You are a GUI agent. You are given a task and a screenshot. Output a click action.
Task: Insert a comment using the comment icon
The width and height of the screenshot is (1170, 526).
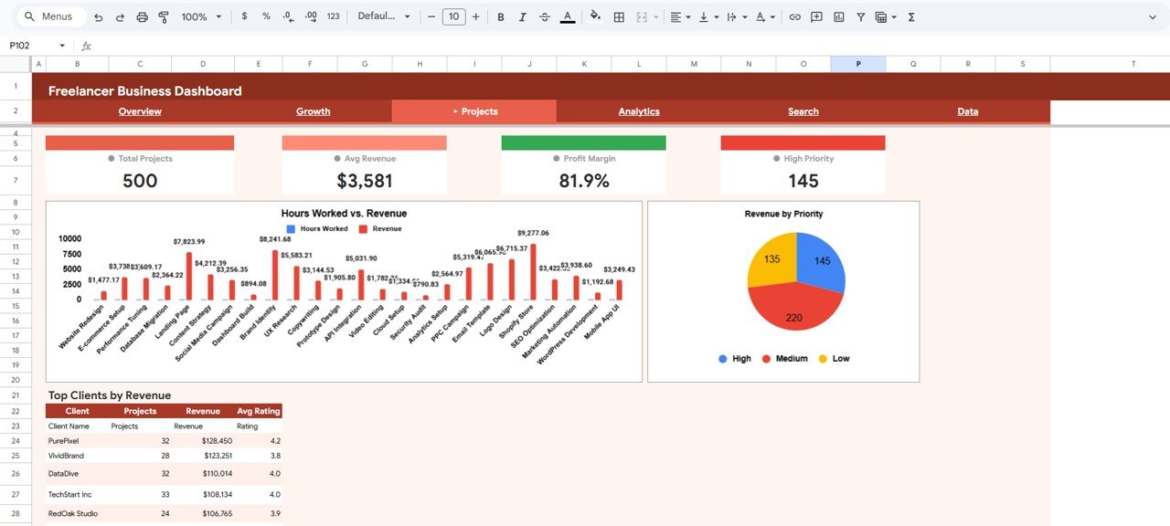[x=816, y=16]
